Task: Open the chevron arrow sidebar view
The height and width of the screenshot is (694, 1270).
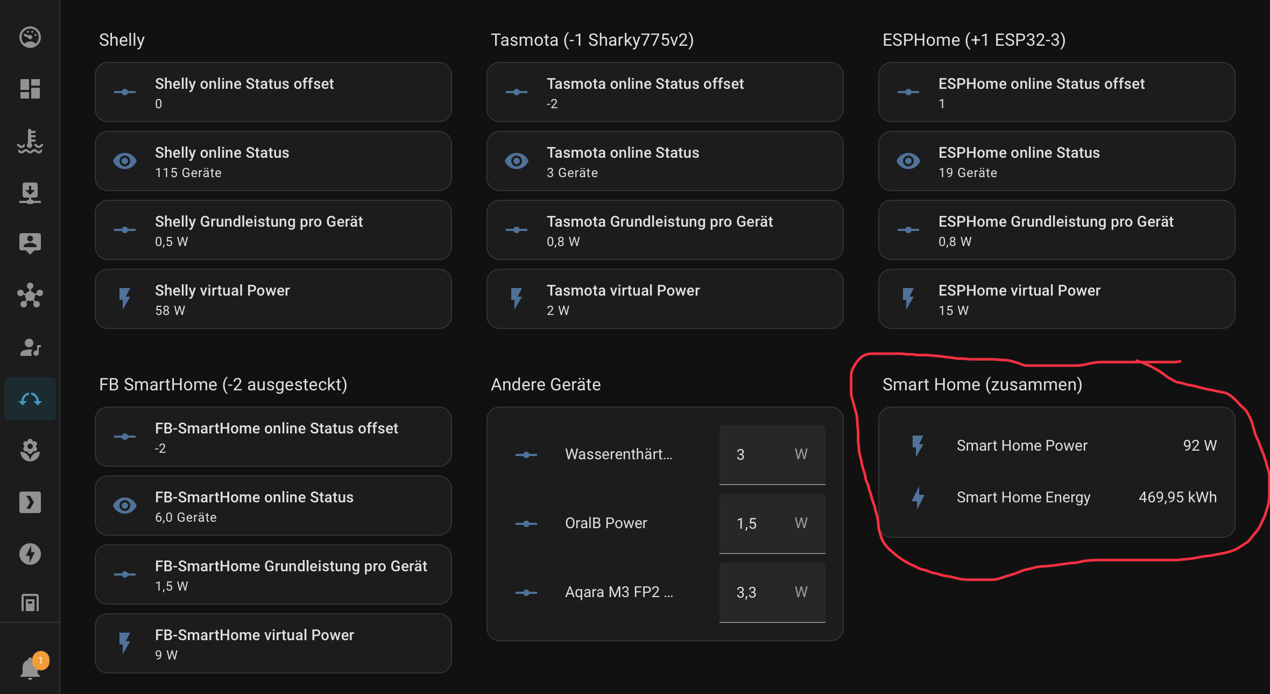Action: pyautogui.click(x=30, y=502)
